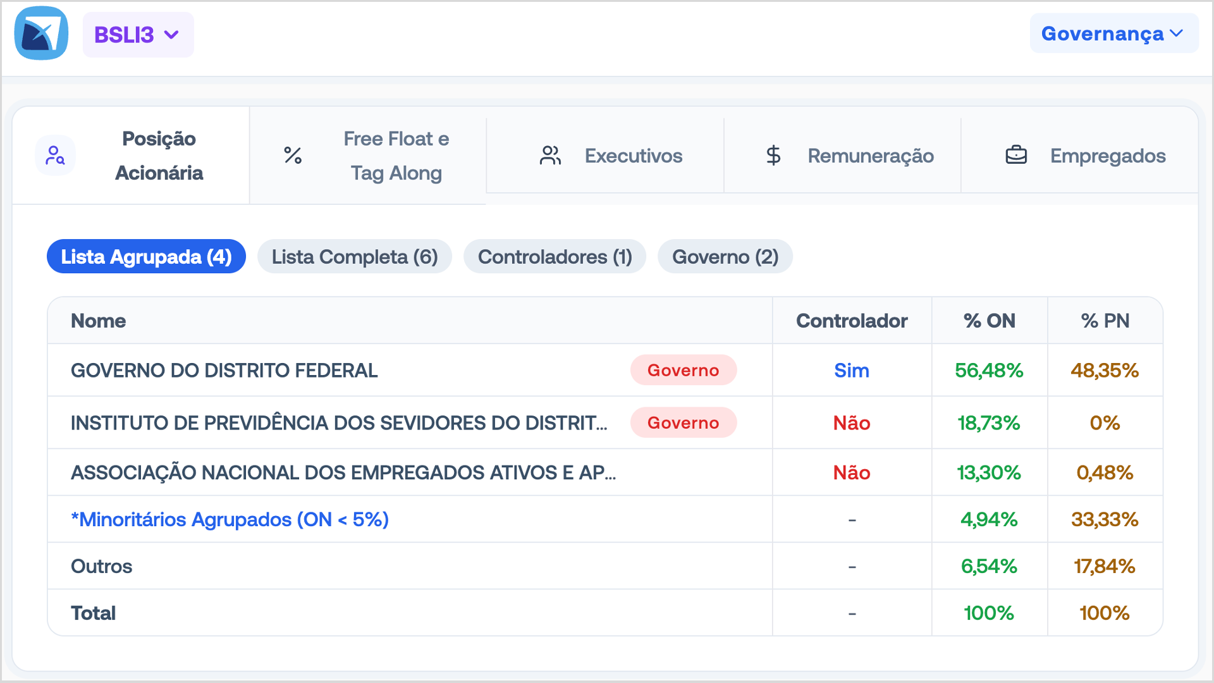Screen dimensions: 1214x683
Task: Sort by the % ON column header
Action: 989,321
